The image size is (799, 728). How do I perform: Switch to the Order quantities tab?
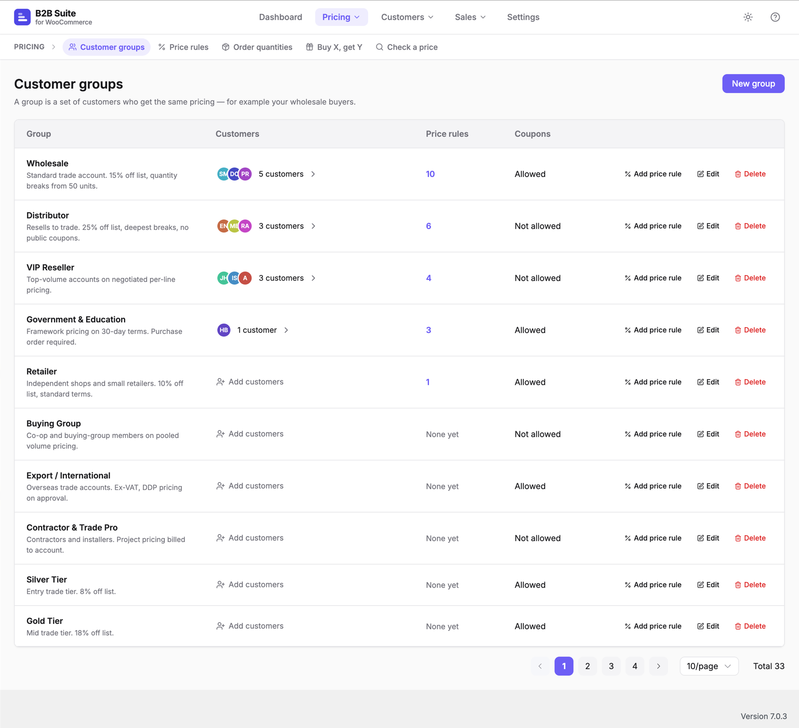(x=257, y=47)
